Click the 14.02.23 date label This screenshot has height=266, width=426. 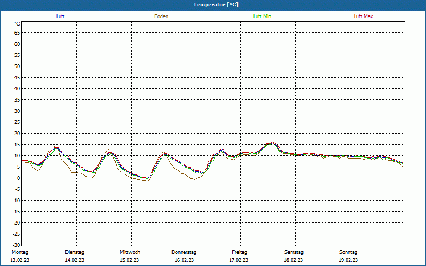[75, 260]
